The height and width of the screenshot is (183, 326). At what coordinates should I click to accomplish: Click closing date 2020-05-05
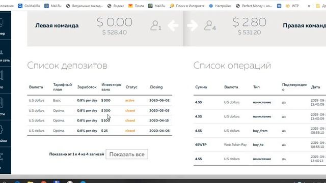pyautogui.click(x=159, y=111)
